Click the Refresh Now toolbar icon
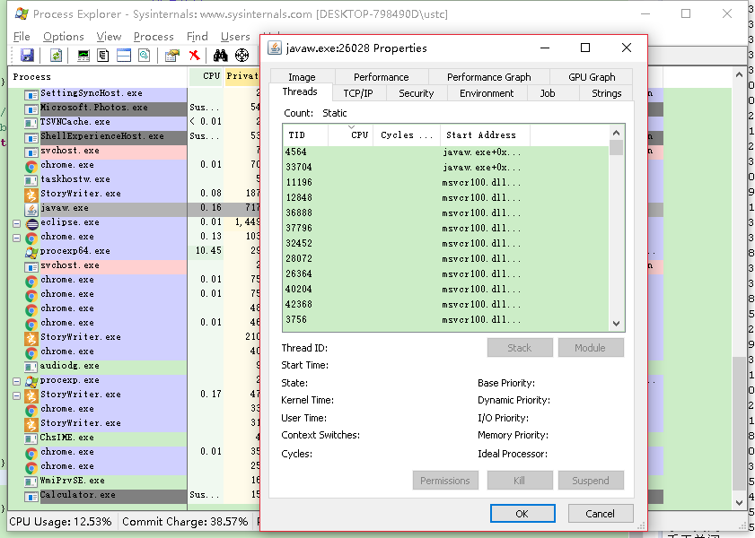This screenshot has height=538, width=755. pos(56,56)
